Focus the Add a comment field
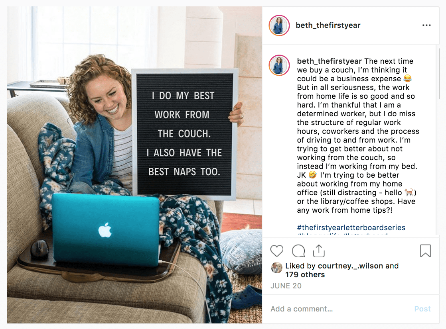 tap(338, 309)
